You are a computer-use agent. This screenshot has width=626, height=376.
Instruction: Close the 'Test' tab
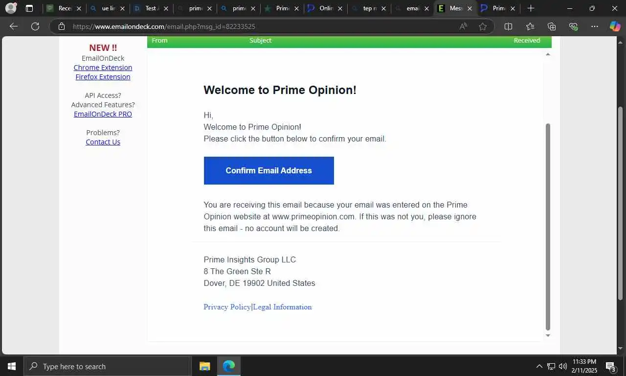point(166,8)
